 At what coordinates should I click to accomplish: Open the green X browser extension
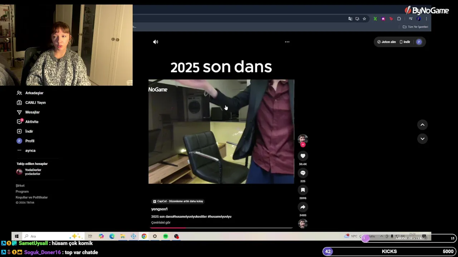375,19
